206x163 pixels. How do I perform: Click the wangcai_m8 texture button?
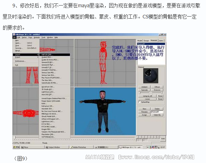pos(147,96)
